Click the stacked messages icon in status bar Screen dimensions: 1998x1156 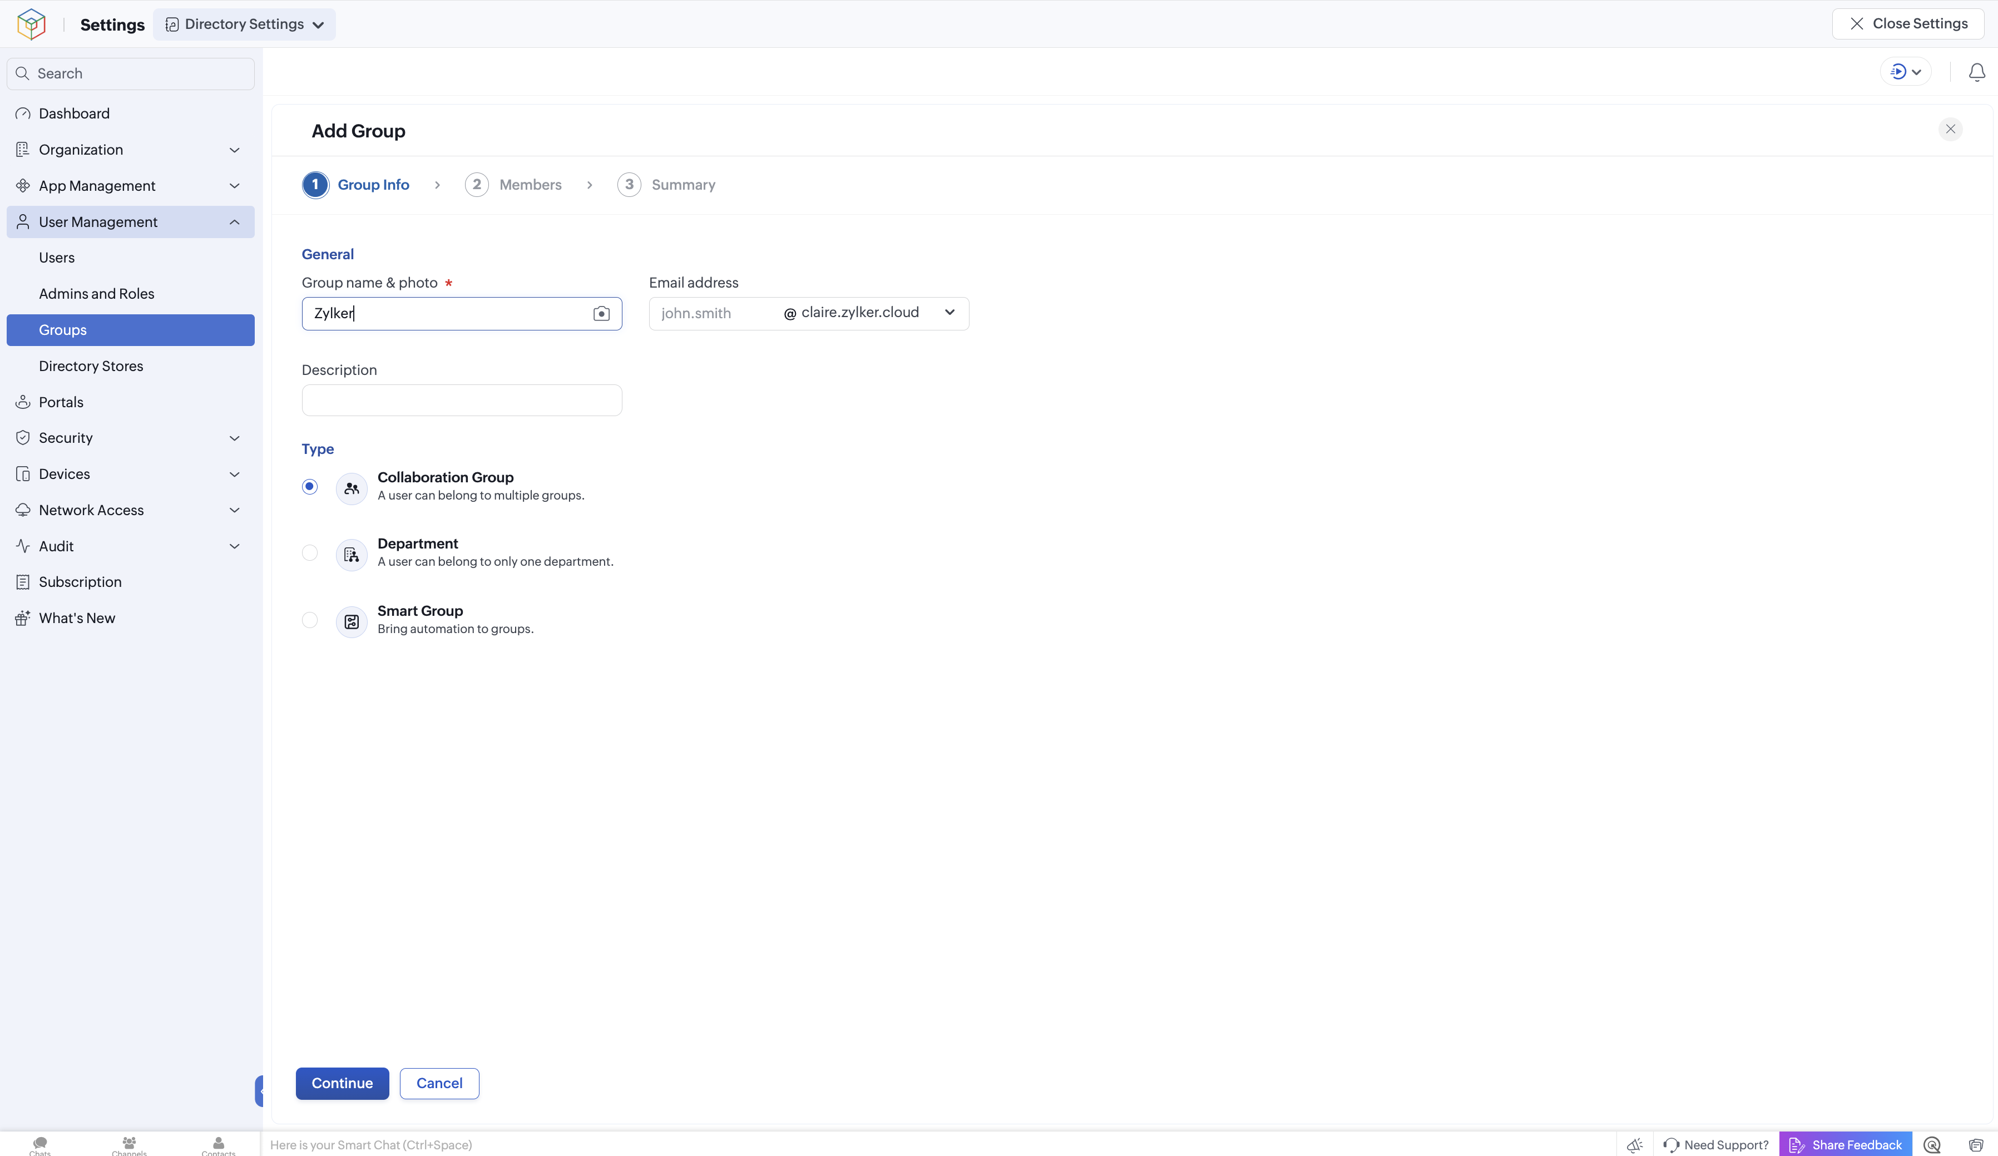pyautogui.click(x=1976, y=1145)
